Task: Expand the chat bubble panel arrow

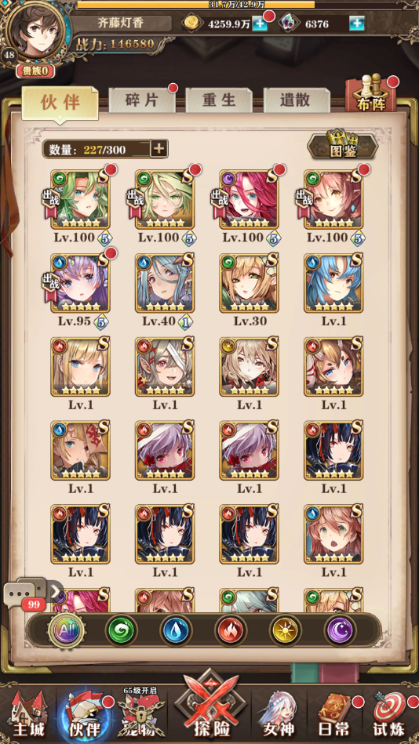Action: point(56,591)
